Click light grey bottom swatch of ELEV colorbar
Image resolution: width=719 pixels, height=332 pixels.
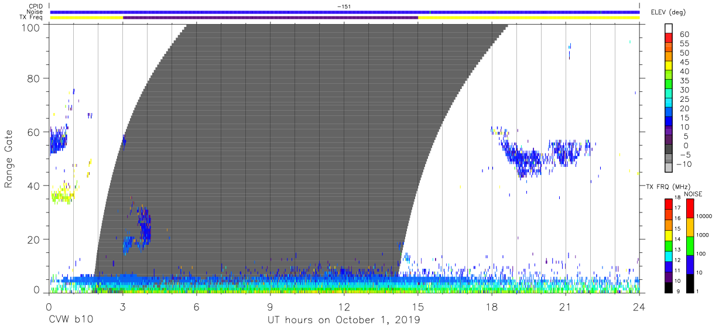tap(669, 168)
